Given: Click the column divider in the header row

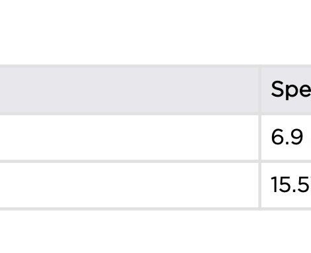Looking at the screenshot, I should click(260, 90).
